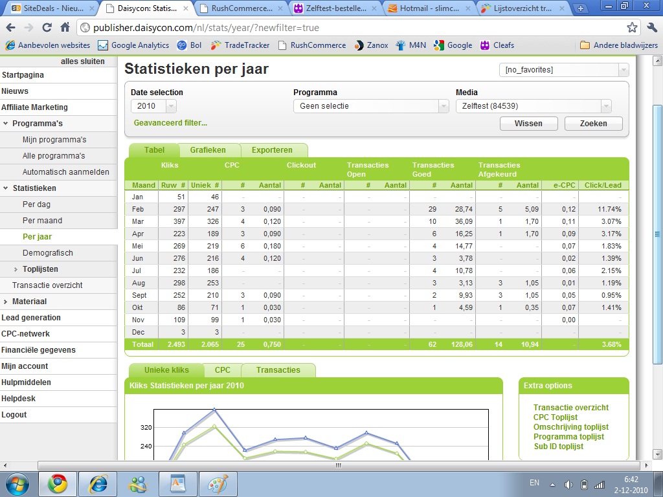
Task: Open the Date selection 2010 dropdown
Action: pyautogui.click(x=153, y=106)
